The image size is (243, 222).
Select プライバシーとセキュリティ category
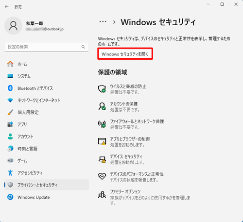[47, 185]
